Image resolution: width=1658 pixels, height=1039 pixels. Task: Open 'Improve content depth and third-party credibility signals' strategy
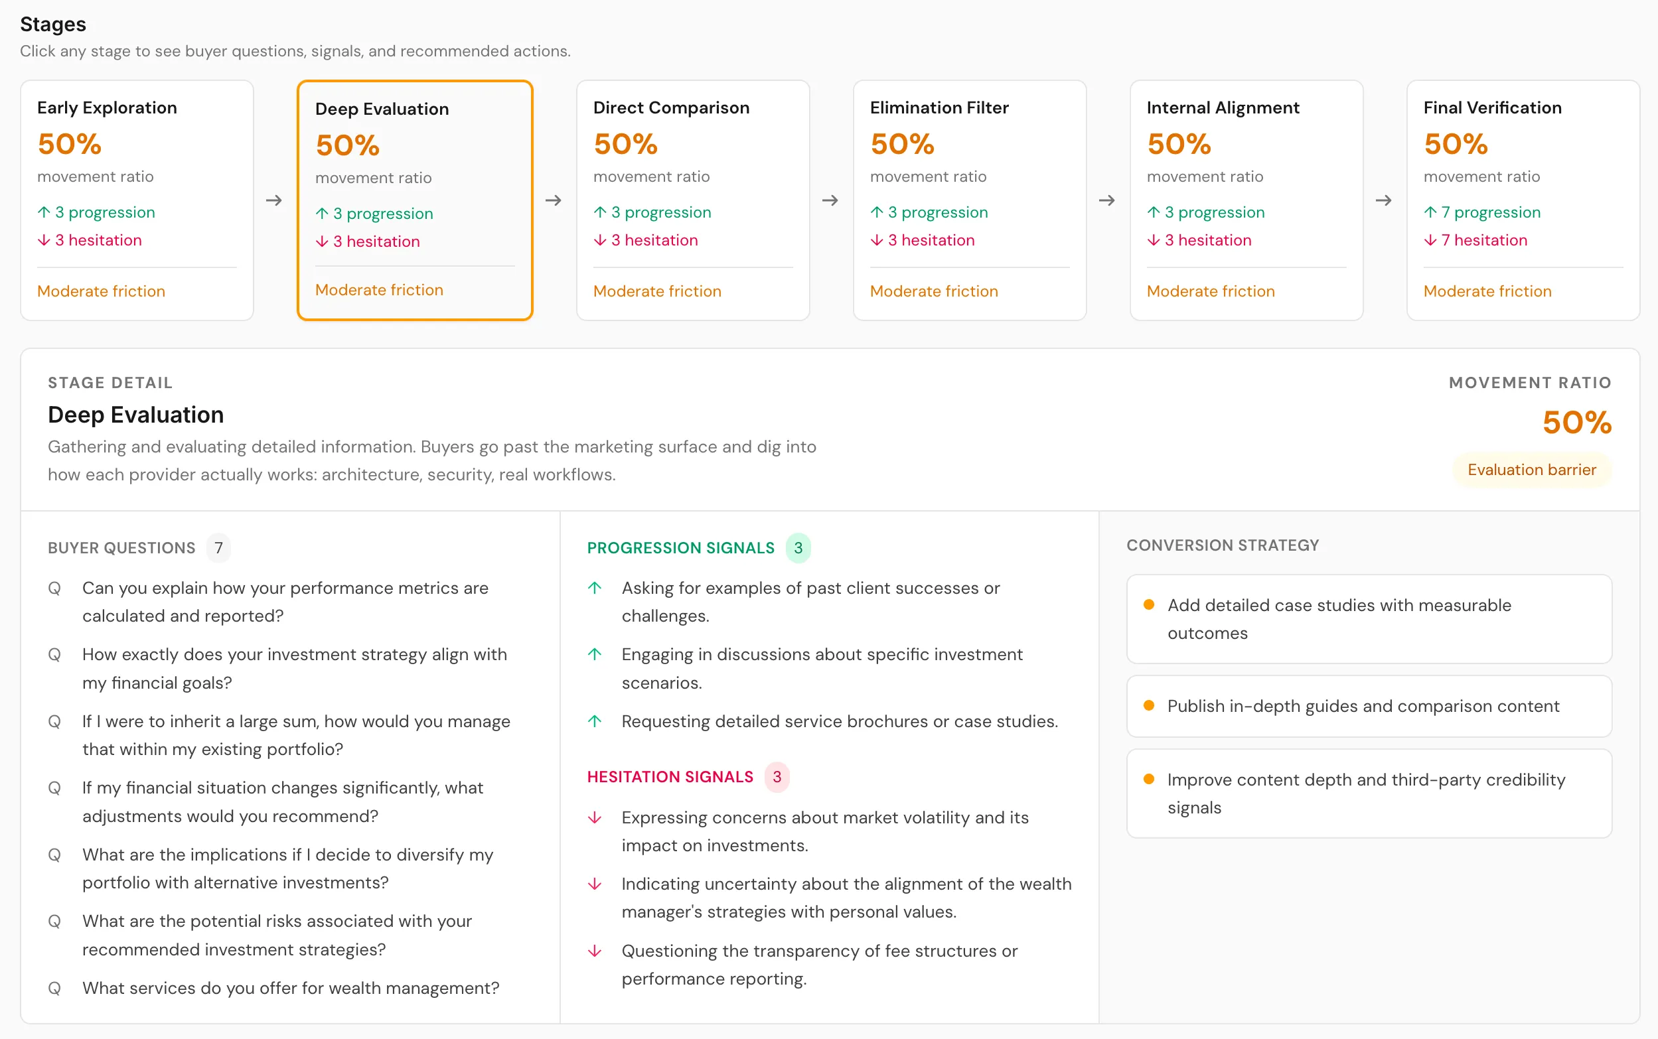click(1369, 793)
